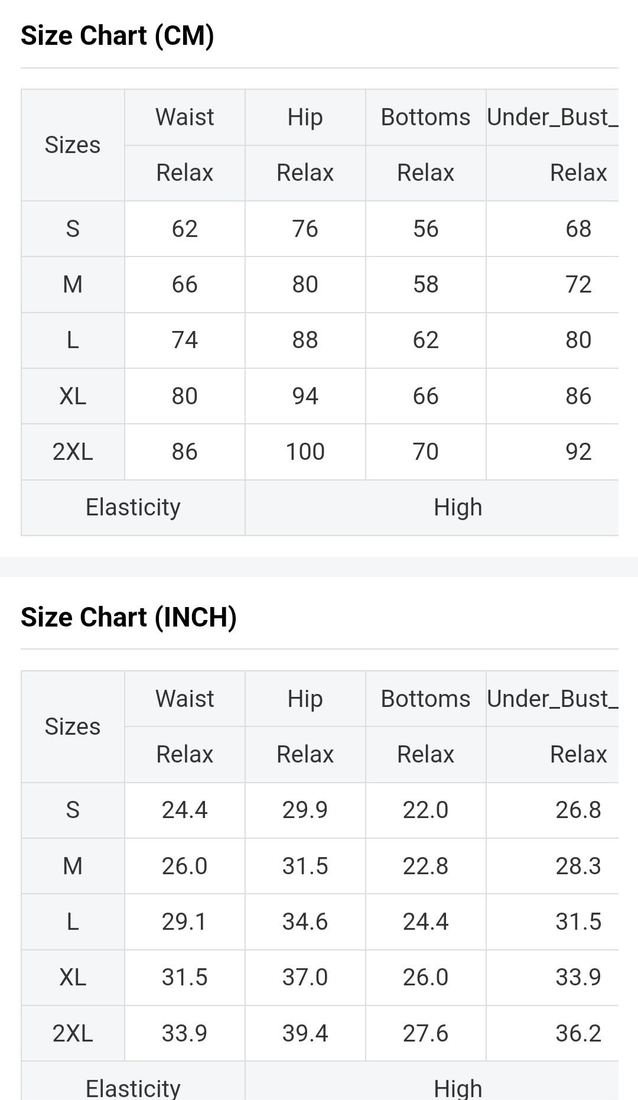
Task: Select the Waist header in the INCH chart
Action: click(x=185, y=699)
